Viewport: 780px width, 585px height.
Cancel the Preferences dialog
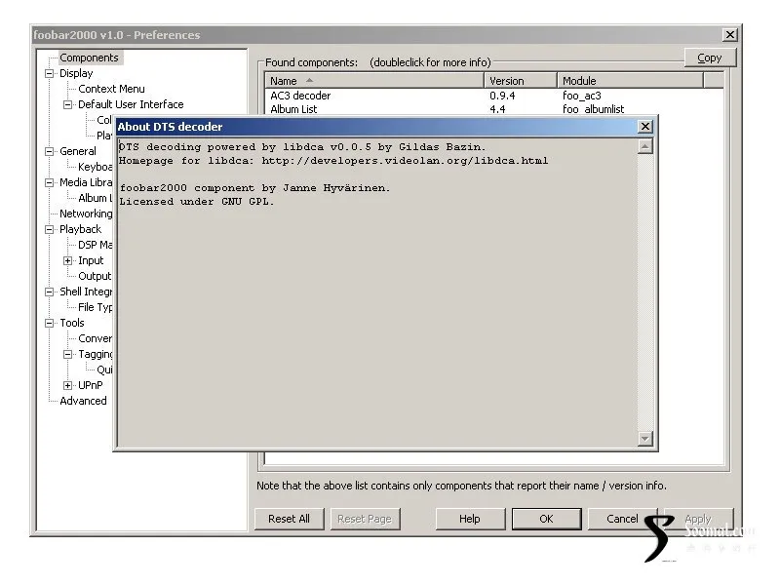click(x=622, y=519)
